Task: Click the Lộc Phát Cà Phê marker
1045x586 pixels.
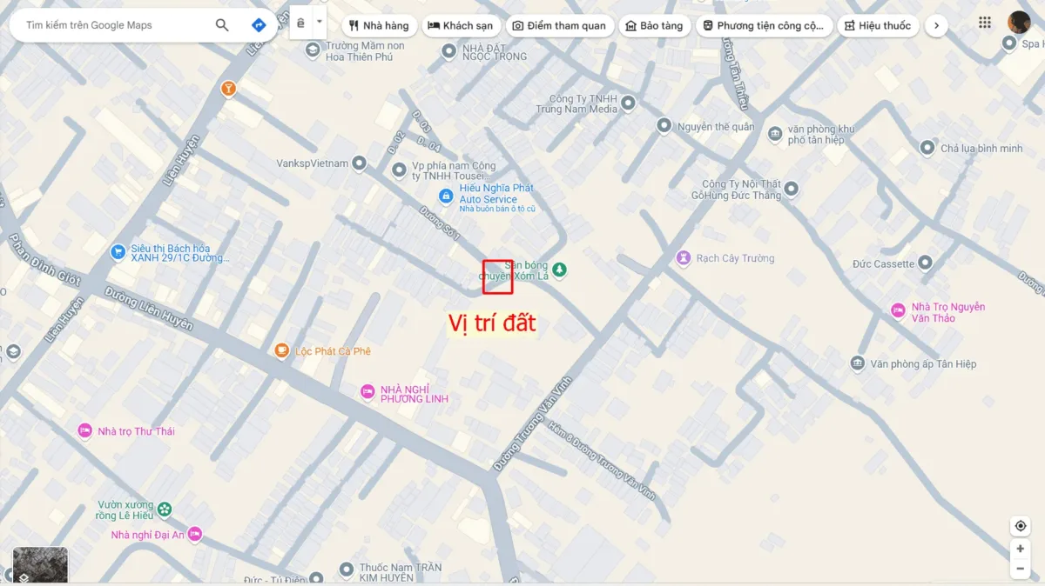Action: [x=281, y=350]
